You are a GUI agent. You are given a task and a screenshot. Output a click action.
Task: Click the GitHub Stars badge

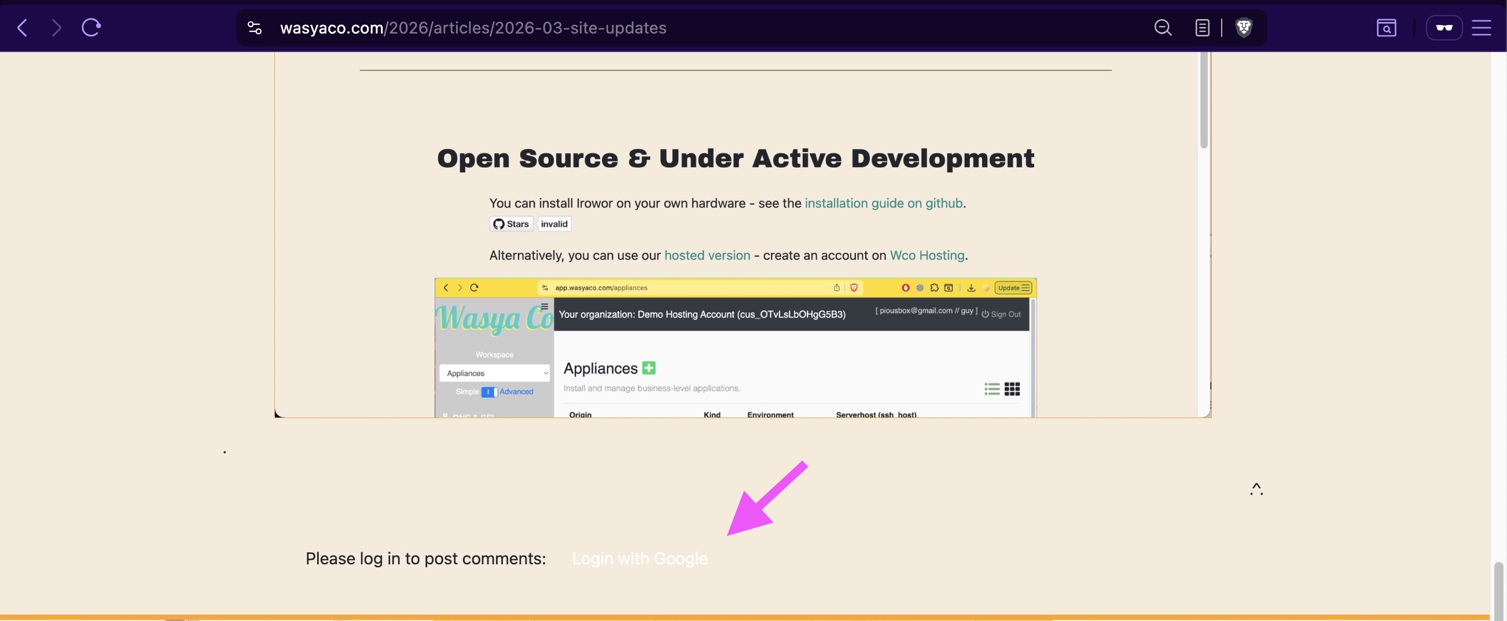(x=512, y=224)
